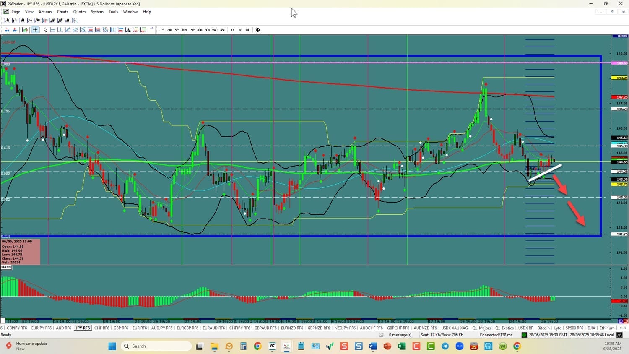This screenshot has width=629, height=354.
Task: Select the diagonal hatched channel tool
Action: [x=105, y=30]
